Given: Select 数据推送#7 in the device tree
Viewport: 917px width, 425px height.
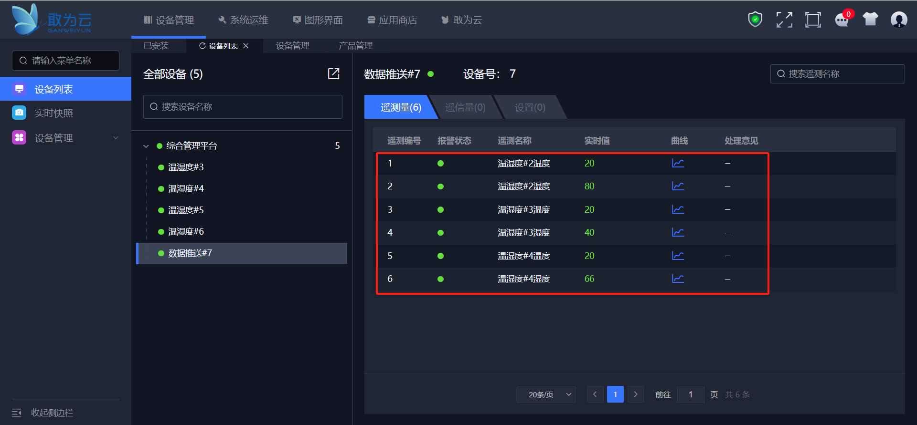Looking at the screenshot, I should coord(242,253).
